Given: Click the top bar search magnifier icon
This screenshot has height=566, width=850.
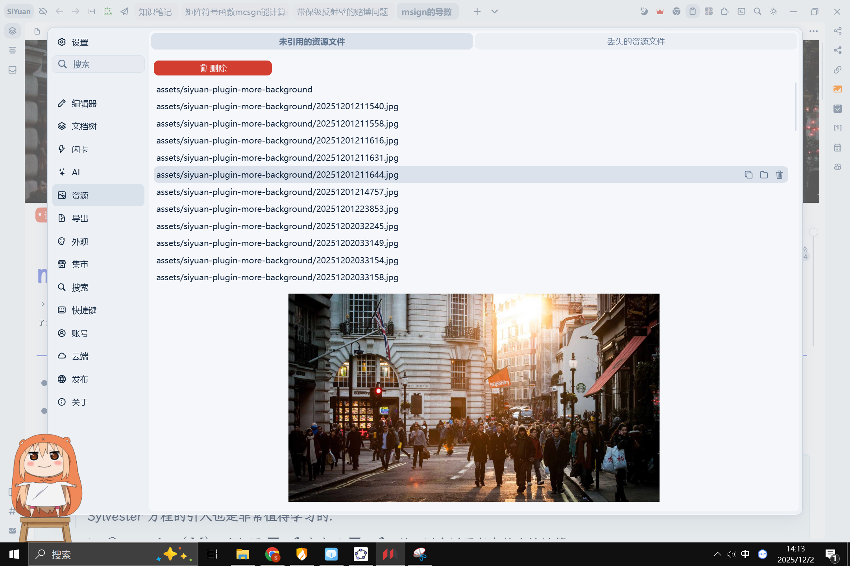Looking at the screenshot, I should [758, 11].
